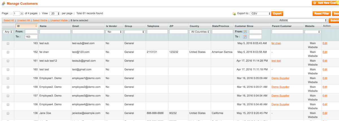
Task: Go to the next page arrow
Action: pyautogui.click(x=22, y=14)
